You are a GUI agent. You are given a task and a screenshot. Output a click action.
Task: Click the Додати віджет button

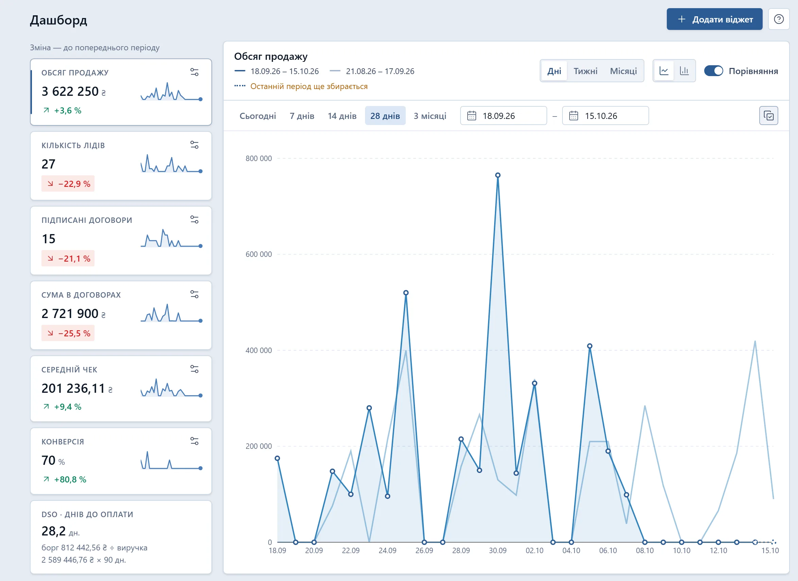(x=714, y=19)
